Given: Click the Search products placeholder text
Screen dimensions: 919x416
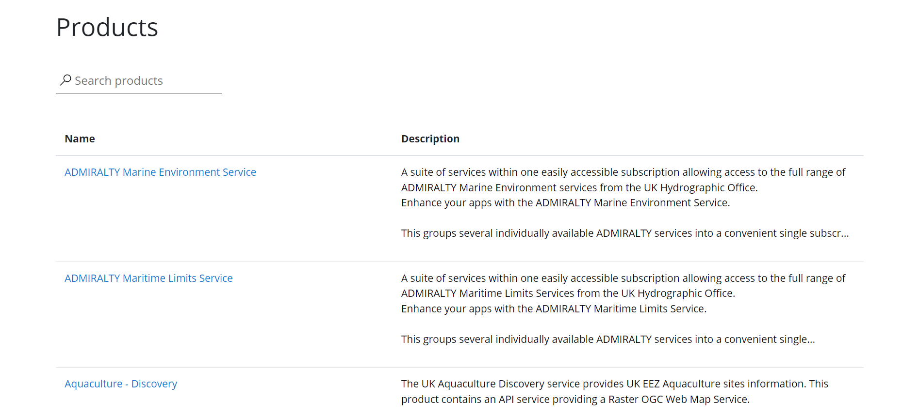Looking at the screenshot, I should coord(118,80).
